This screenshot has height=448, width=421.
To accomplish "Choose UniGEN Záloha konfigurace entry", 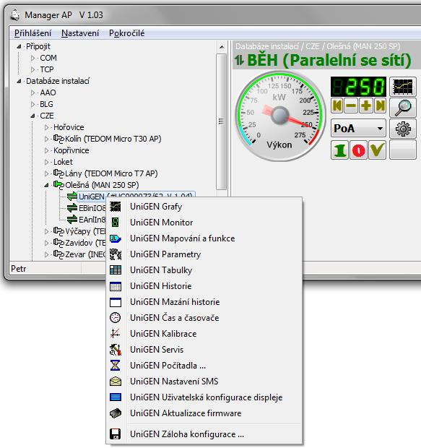I will 204,434.
